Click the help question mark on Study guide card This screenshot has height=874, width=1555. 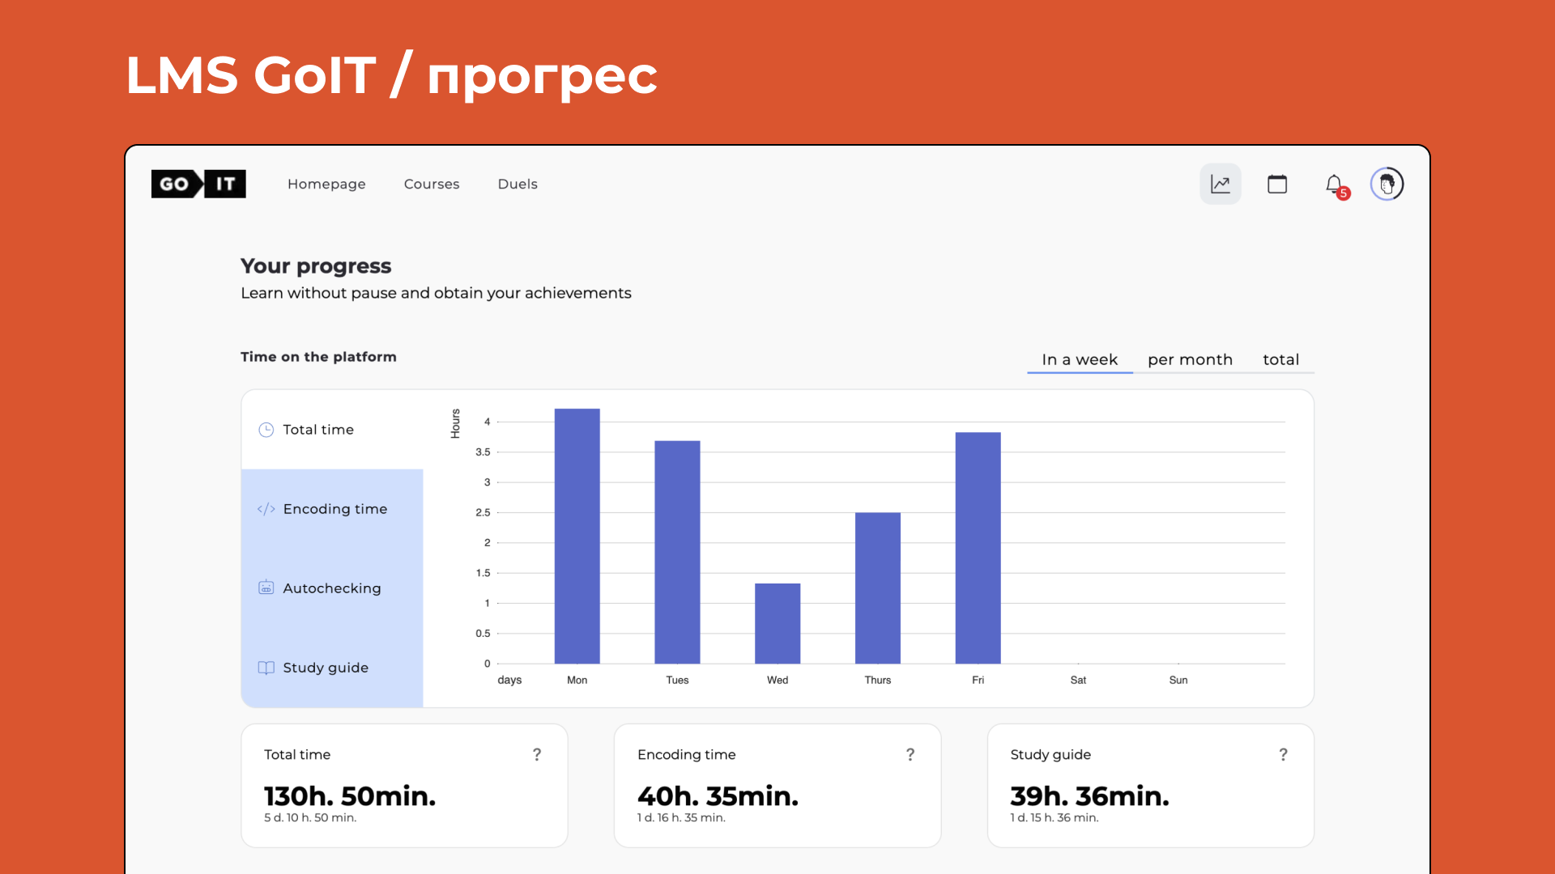pyautogui.click(x=1284, y=754)
